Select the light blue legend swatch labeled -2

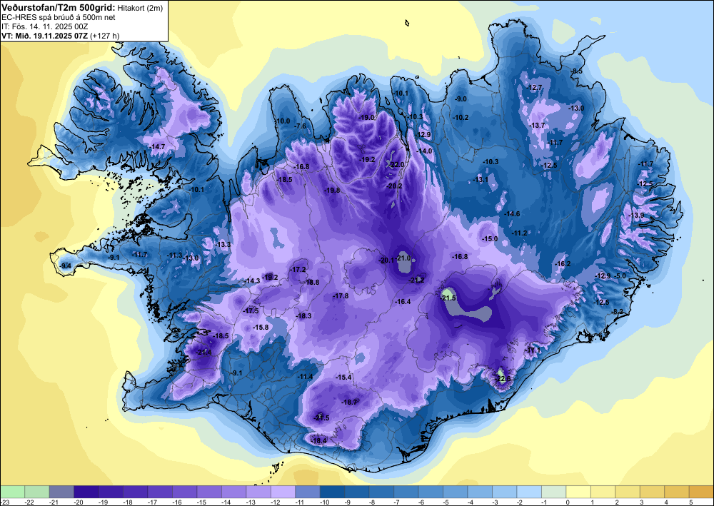tap(528, 492)
